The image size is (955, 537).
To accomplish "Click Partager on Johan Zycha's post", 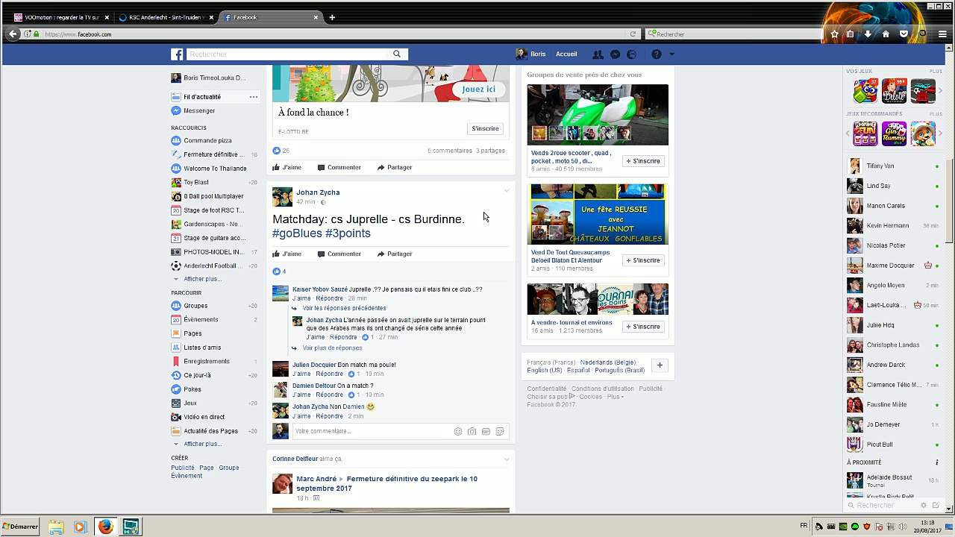I will point(395,254).
